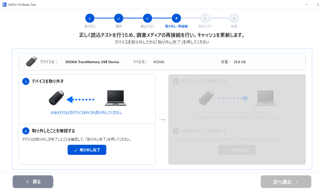Click the greyed heading 同じデバイスを再接続する

(204, 81)
